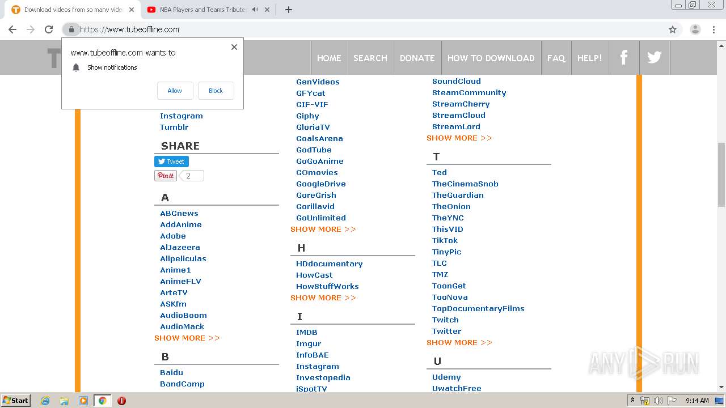Show hidden tray icons arrow
This screenshot has width=726, height=408.
(x=632, y=401)
